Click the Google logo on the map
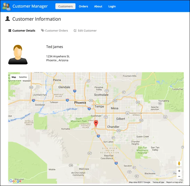Screen dimensions: 190x186 tap(15, 181)
